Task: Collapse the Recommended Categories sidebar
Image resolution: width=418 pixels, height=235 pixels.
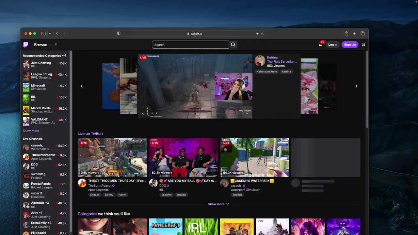Action: (64, 55)
